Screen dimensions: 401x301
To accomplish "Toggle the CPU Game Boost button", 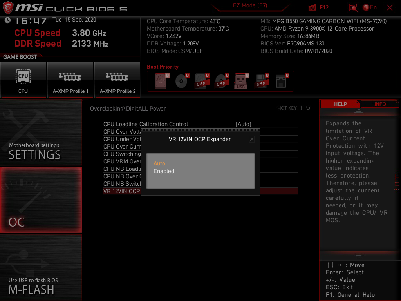I will coord(23,80).
